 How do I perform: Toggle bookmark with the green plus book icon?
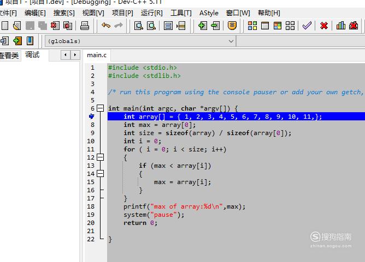17,41
